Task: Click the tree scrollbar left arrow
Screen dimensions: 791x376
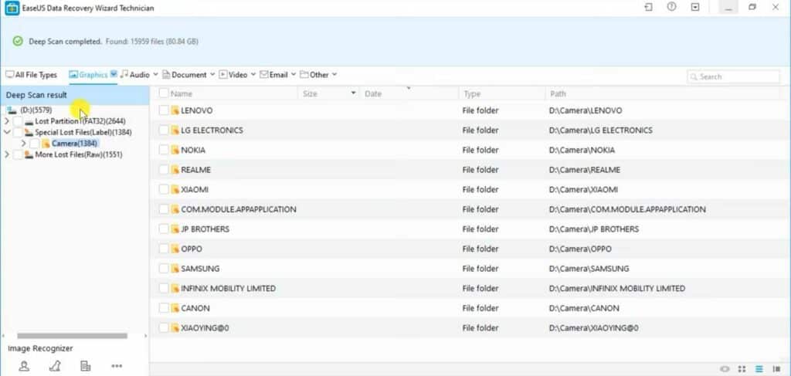Action: pyautogui.click(x=4, y=336)
